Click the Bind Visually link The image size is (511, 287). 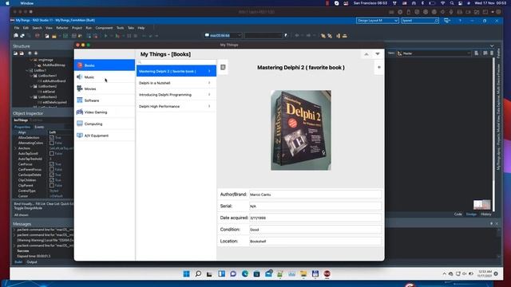coord(24,204)
